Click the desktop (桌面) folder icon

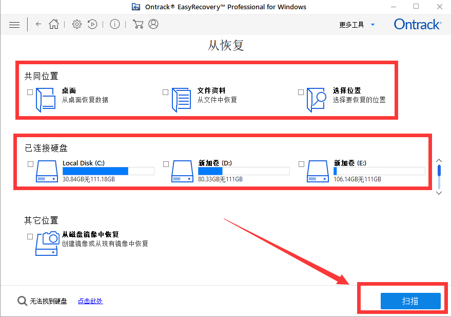[46, 100]
